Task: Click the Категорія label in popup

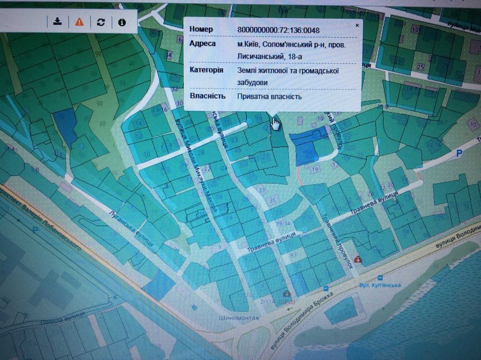Action: point(206,70)
